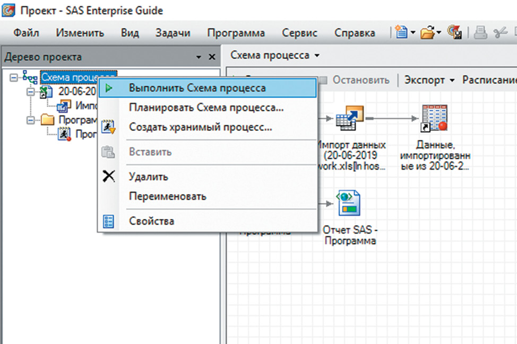Click the running-man program icon in tree
Screen dimensions: 517x344
64,134
